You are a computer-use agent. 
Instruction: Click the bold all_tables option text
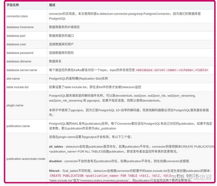point(56,147)
